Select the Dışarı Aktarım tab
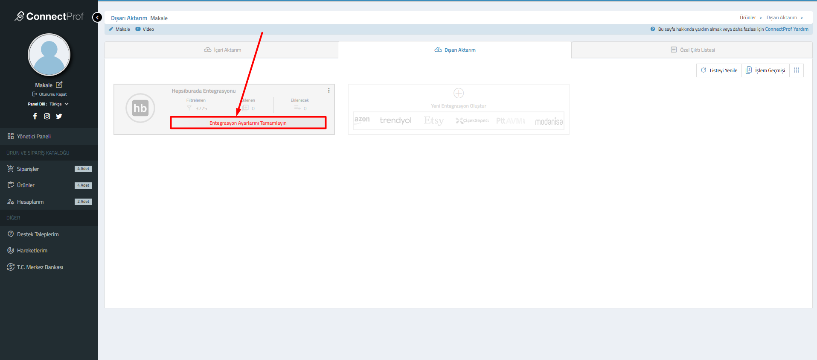Image resolution: width=817 pixels, height=360 pixels. point(455,50)
